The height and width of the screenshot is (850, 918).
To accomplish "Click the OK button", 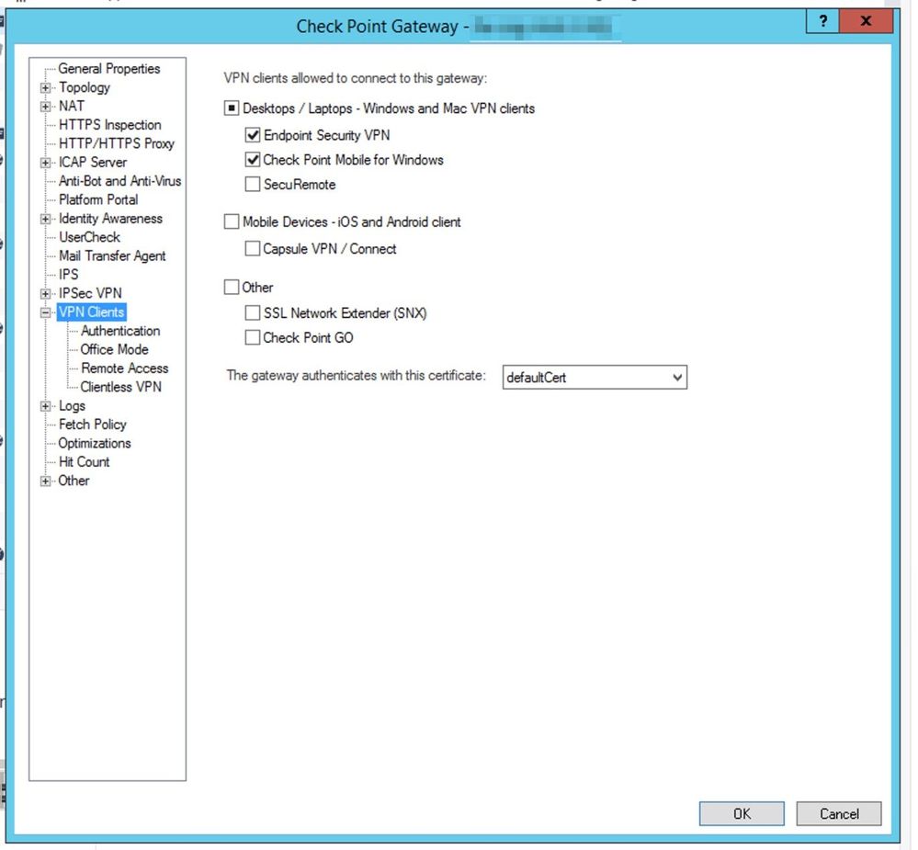I will tap(742, 813).
